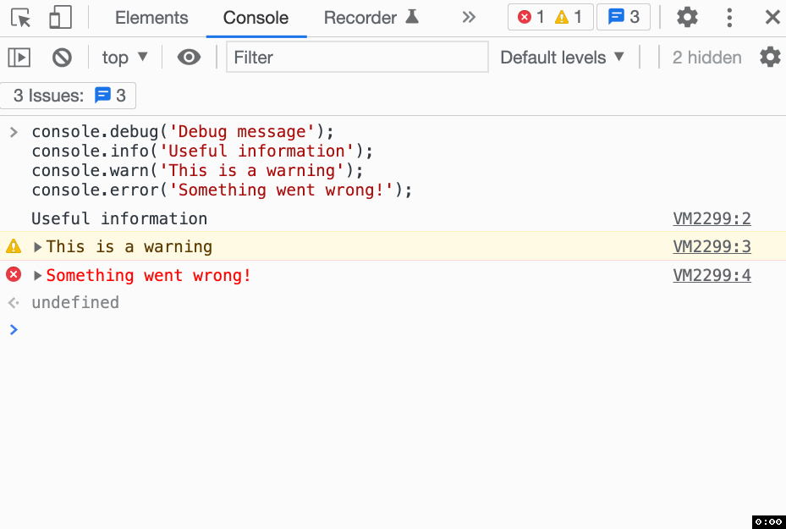Viewport: 786px width, 529px height.
Task: Toggle the device toolbar icon
Action: pyautogui.click(x=60, y=18)
